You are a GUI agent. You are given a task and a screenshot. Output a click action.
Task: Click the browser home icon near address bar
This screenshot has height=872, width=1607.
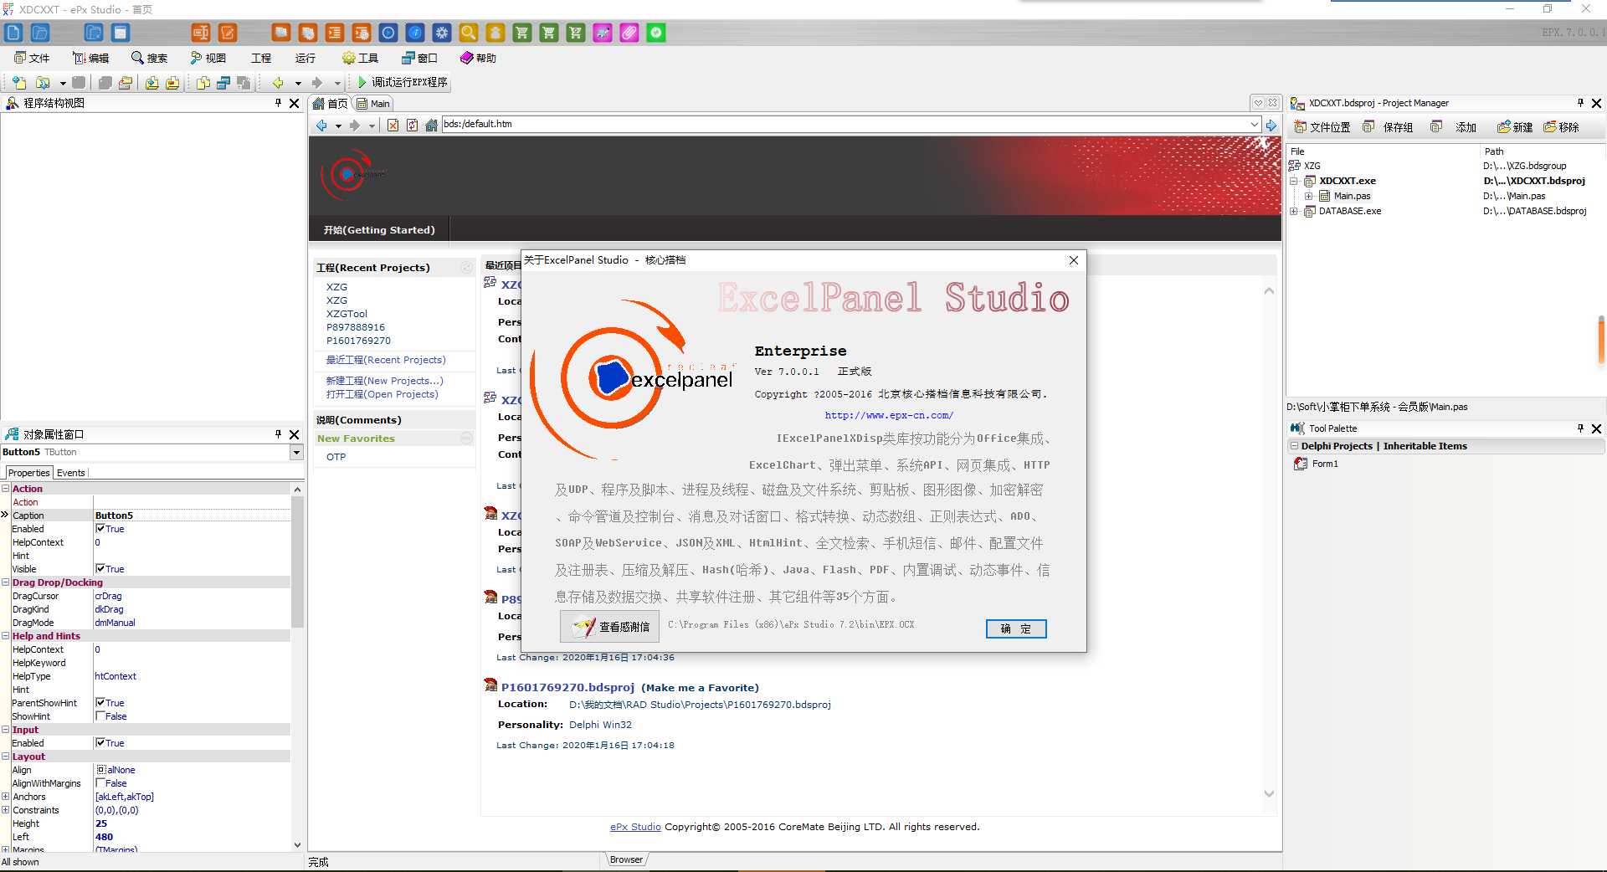431,126
